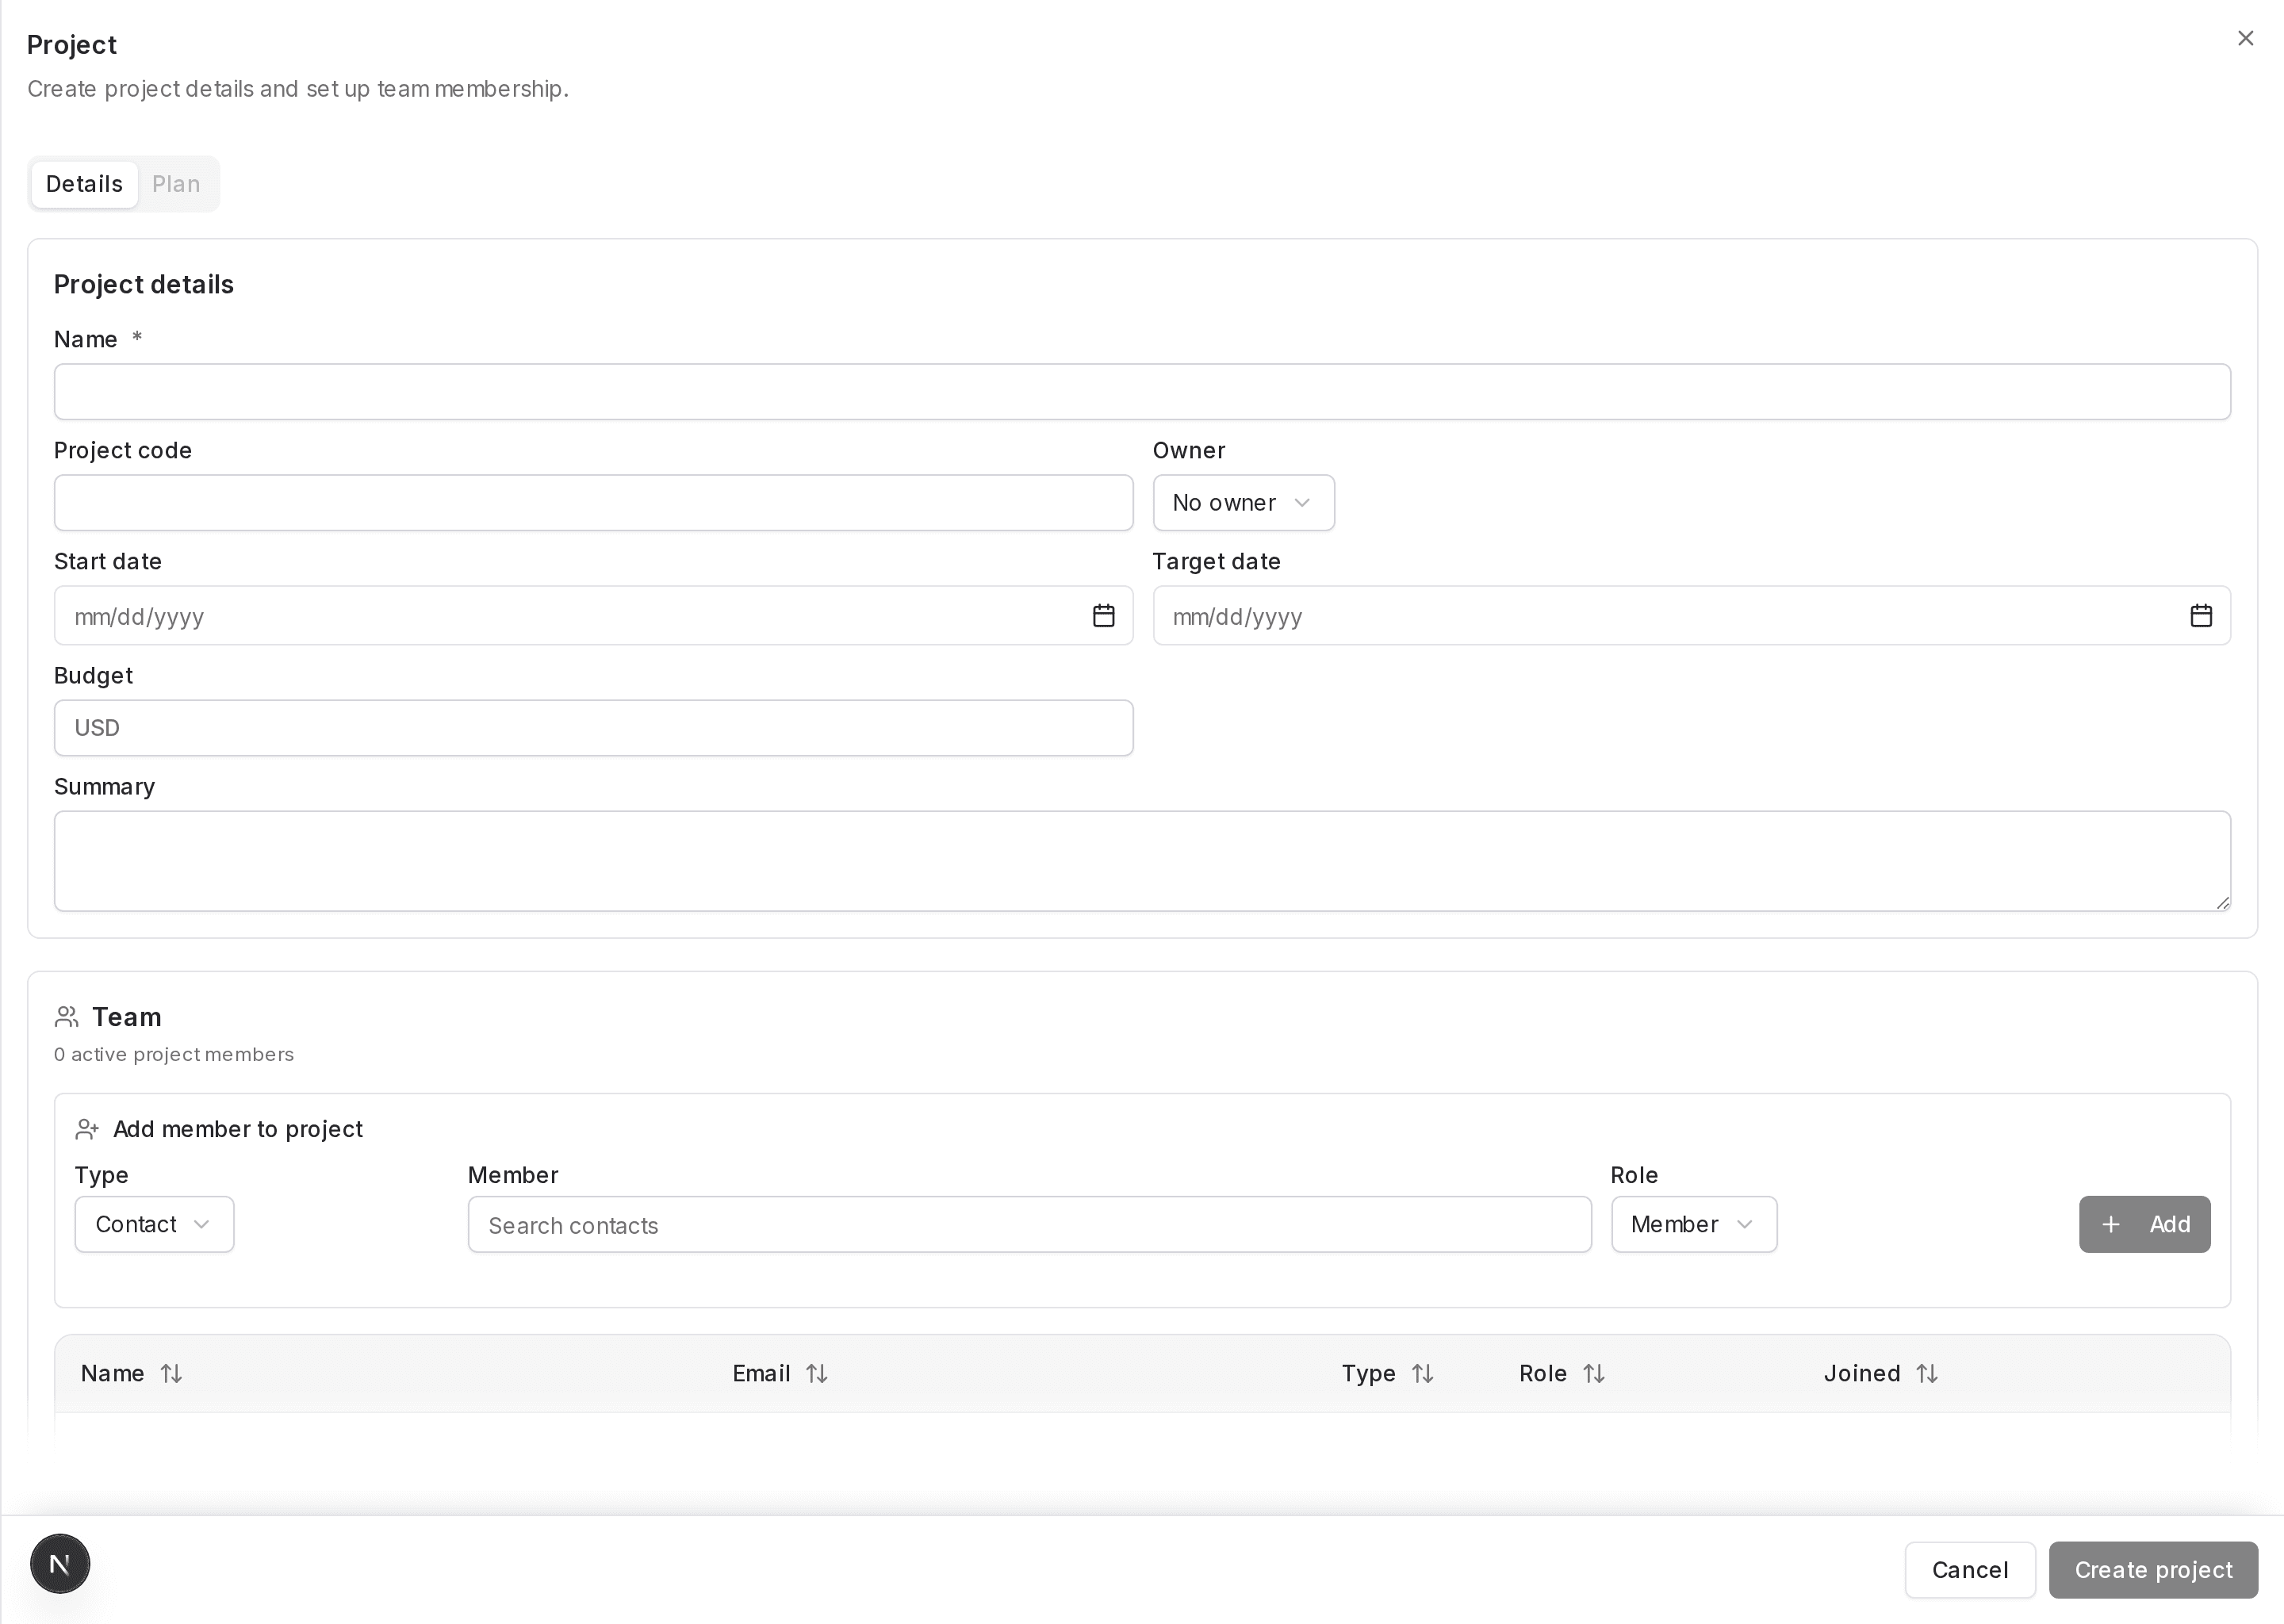Focus the project Name input field

pyautogui.click(x=1142, y=392)
